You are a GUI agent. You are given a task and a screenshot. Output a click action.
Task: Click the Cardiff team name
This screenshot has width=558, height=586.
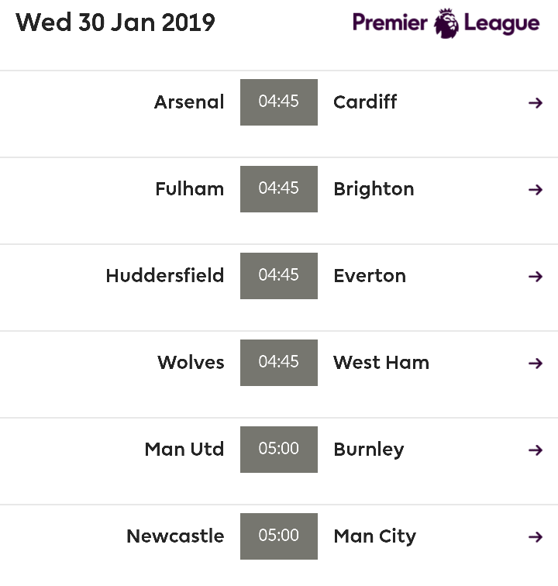365,102
